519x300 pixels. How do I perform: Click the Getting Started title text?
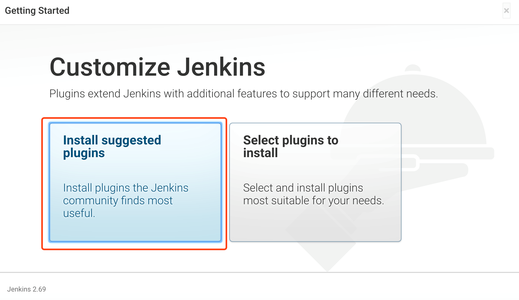tap(37, 11)
